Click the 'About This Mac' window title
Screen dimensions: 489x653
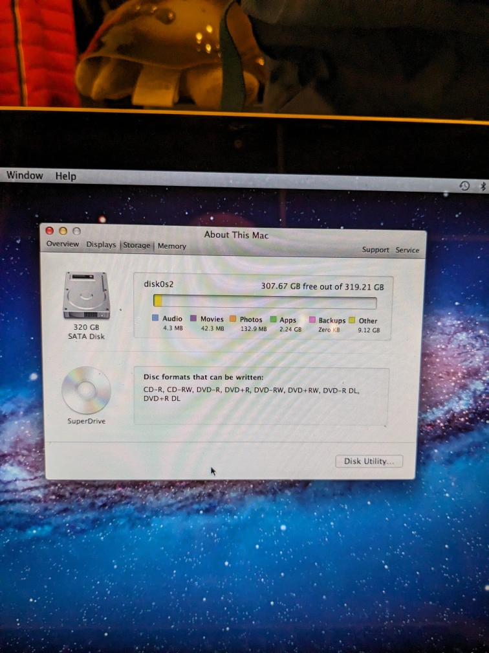point(236,235)
